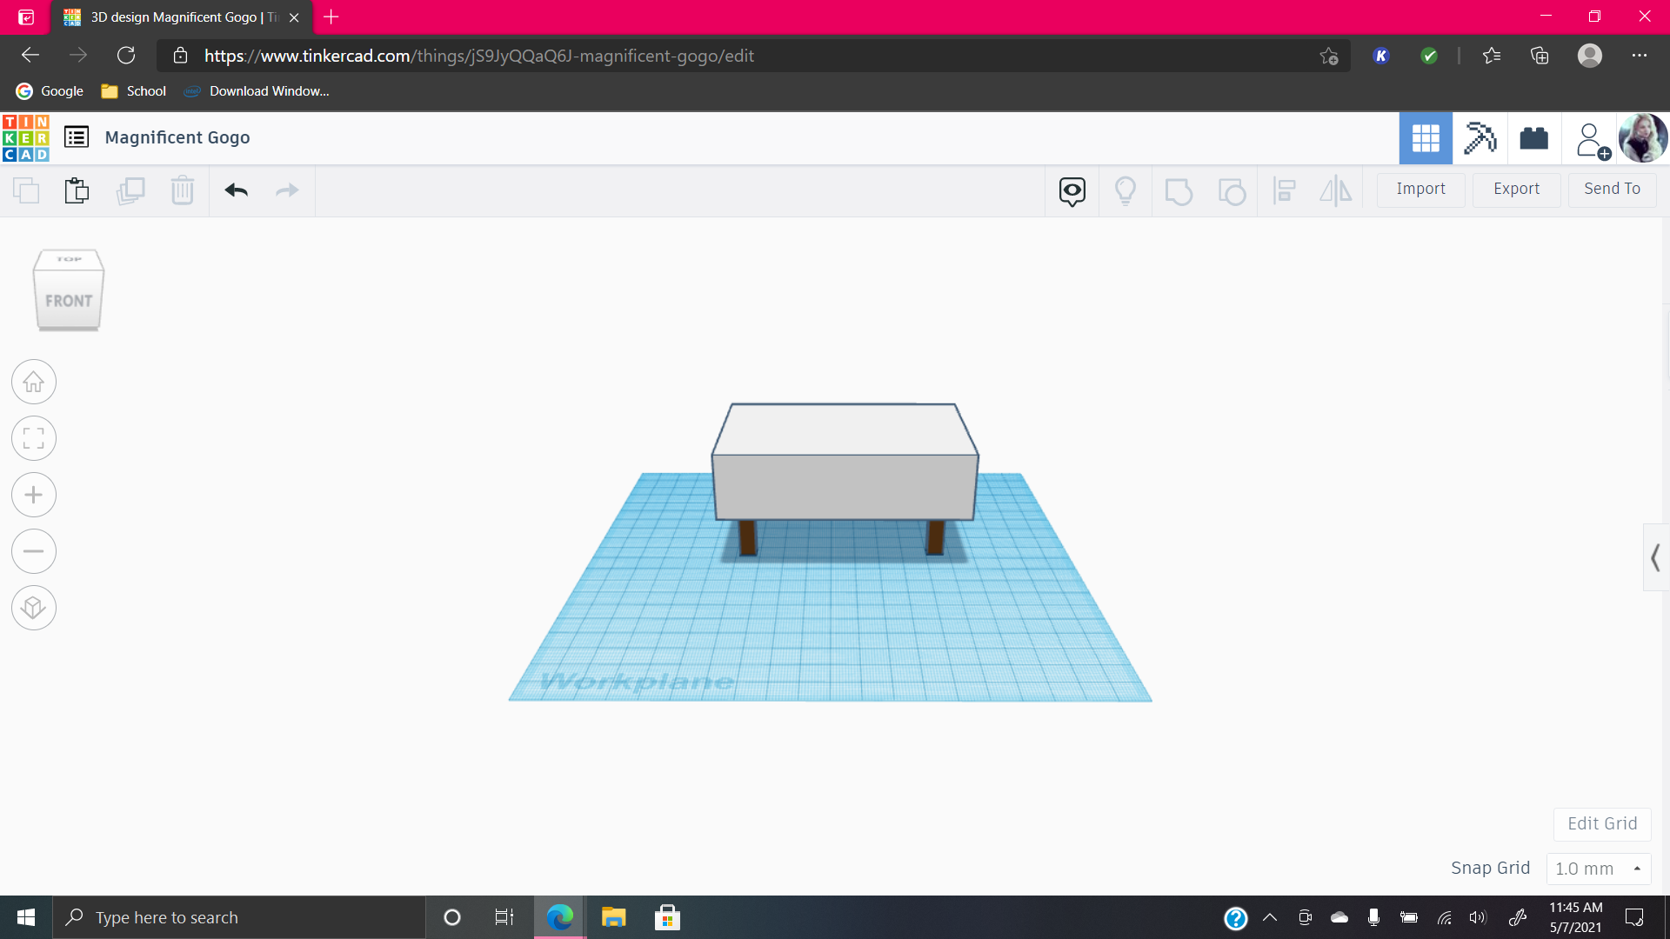
Task: Select the Mirror tool
Action: click(x=1336, y=190)
